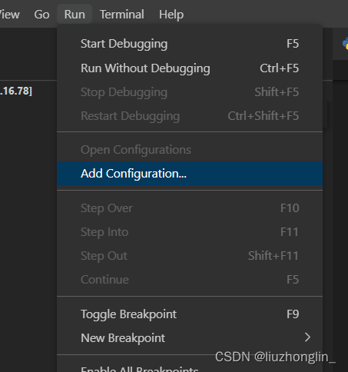
Task: Click Restart Debugging entry
Action: pyautogui.click(x=190, y=116)
